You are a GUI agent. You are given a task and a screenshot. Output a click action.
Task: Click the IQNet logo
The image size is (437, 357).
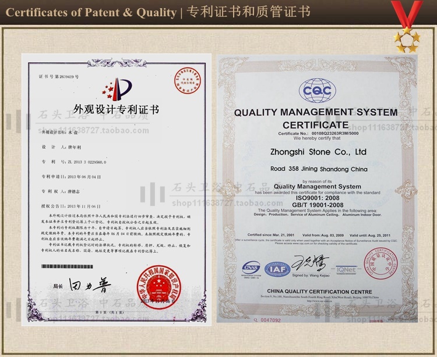346,269
